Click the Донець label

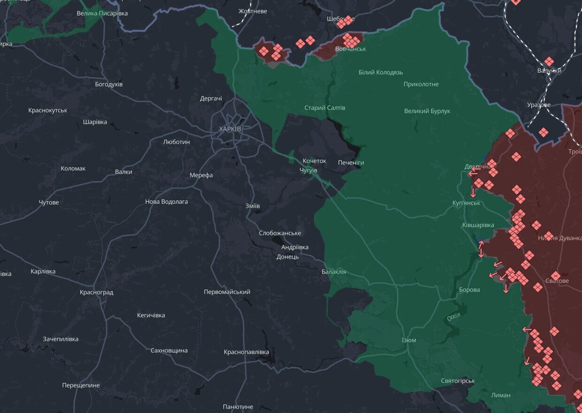[x=287, y=257]
